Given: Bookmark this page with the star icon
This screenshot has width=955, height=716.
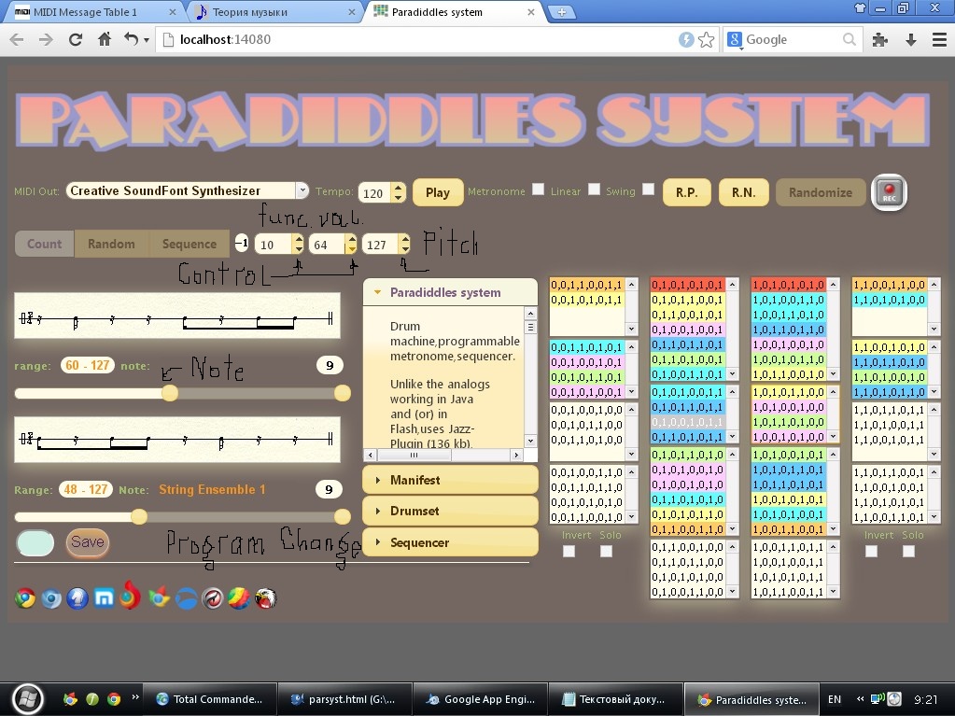Looking at the screenshot, I should (707, 40).
